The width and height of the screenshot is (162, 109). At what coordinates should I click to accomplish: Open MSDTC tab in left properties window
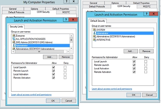[66, 12]
